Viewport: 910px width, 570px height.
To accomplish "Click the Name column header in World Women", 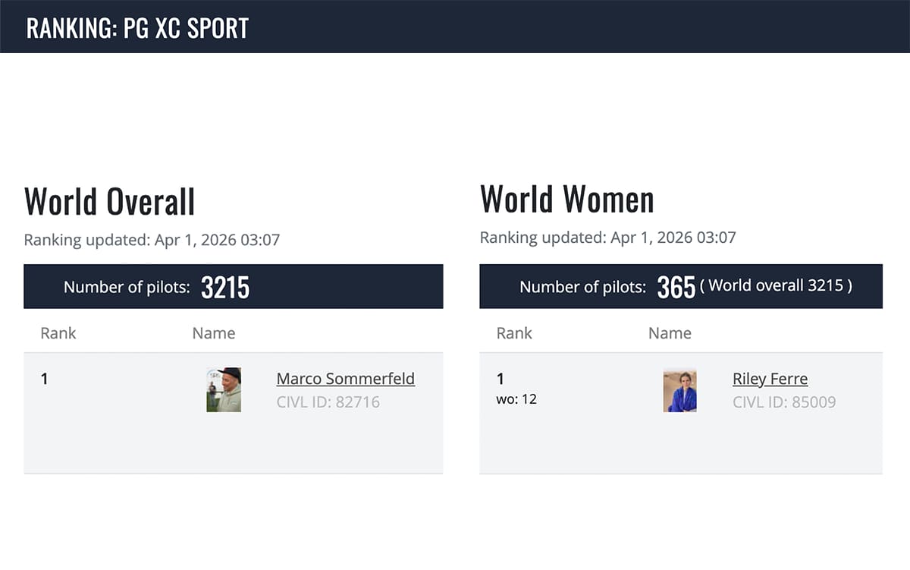I will 670,333.
